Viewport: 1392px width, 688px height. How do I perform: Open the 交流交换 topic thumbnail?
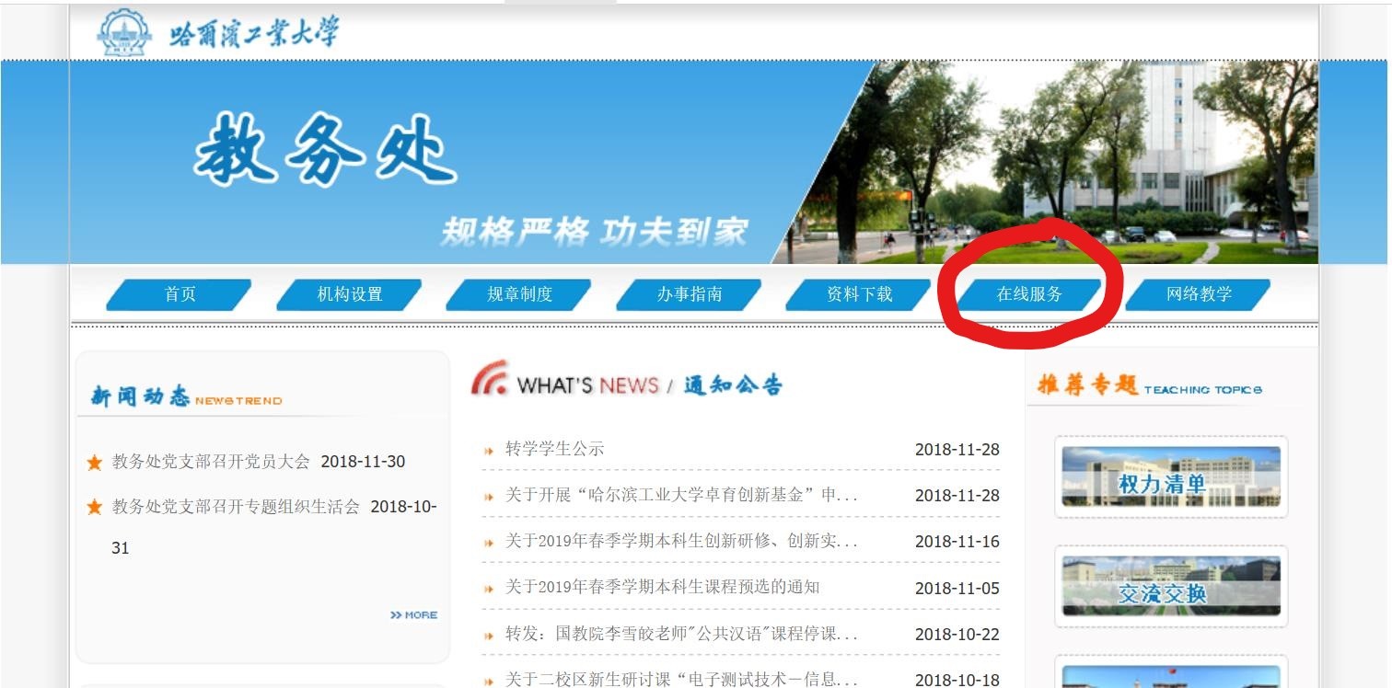coord(1171,587)
